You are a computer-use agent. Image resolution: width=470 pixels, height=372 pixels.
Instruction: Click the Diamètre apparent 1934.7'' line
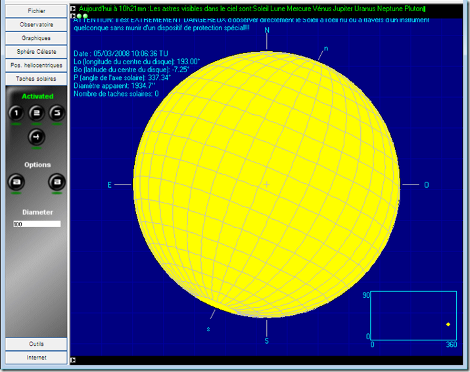tap(114, 86)
